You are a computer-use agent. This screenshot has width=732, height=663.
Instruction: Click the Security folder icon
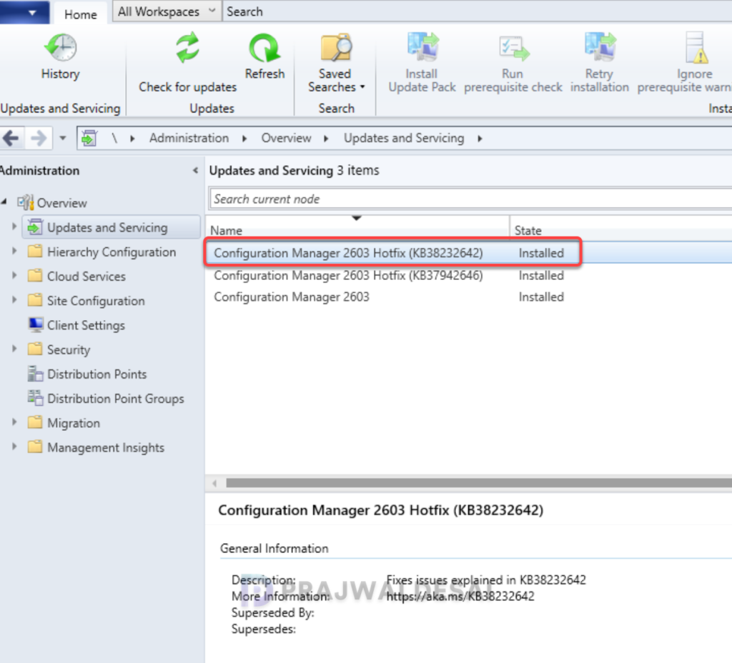pos(35,349)
